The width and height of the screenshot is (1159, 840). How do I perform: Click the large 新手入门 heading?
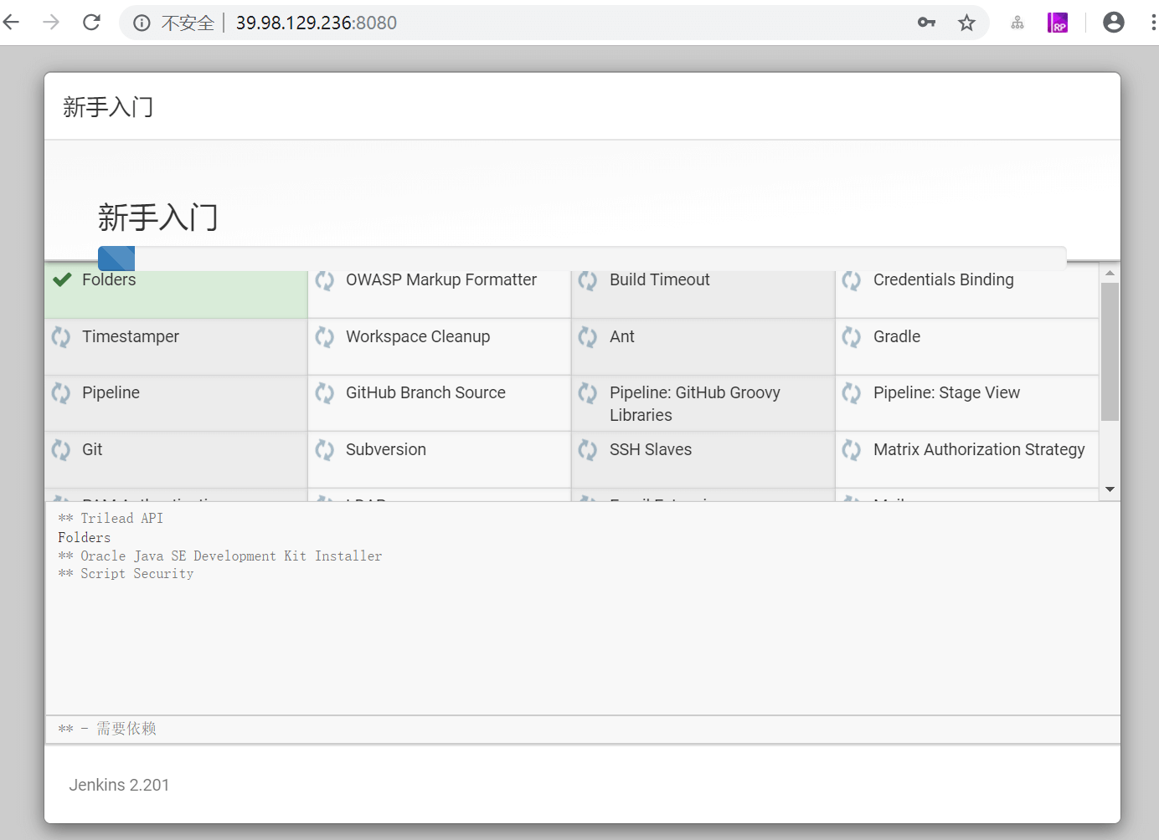click(157, 218)
